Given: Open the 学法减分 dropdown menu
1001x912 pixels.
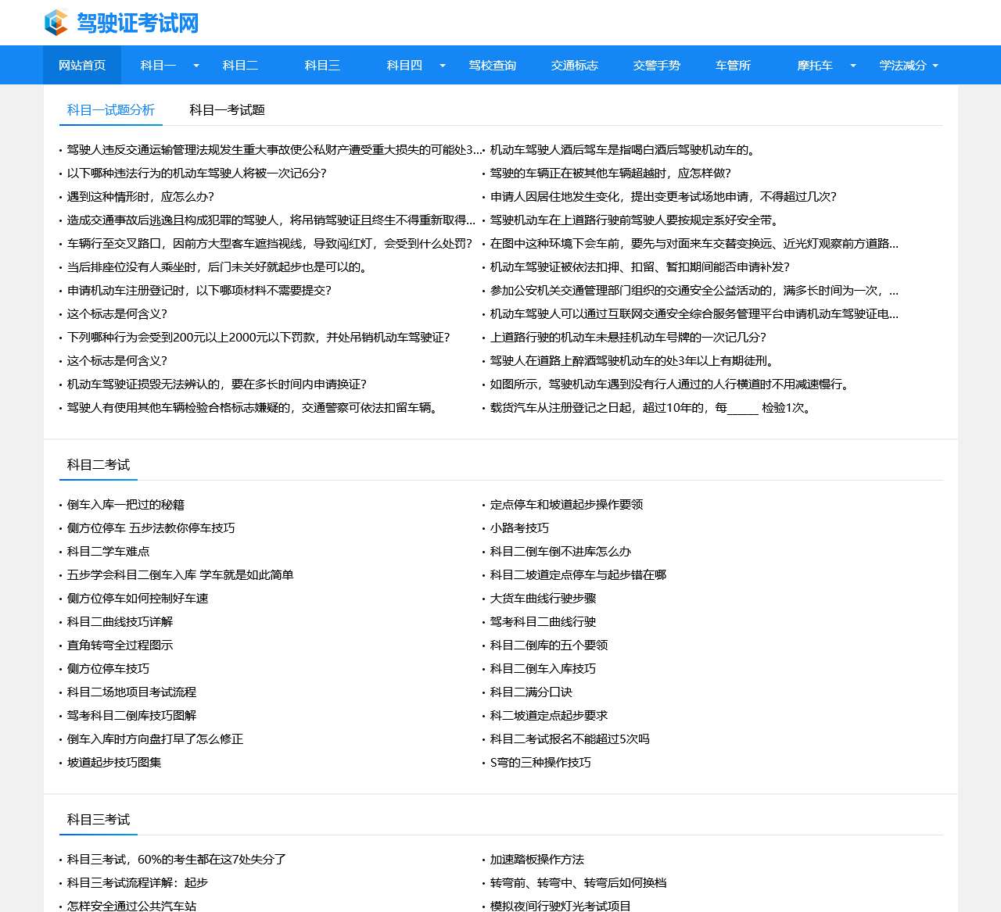Looking at the screenshot, I should pyautogui.click(x=909, y=66).
